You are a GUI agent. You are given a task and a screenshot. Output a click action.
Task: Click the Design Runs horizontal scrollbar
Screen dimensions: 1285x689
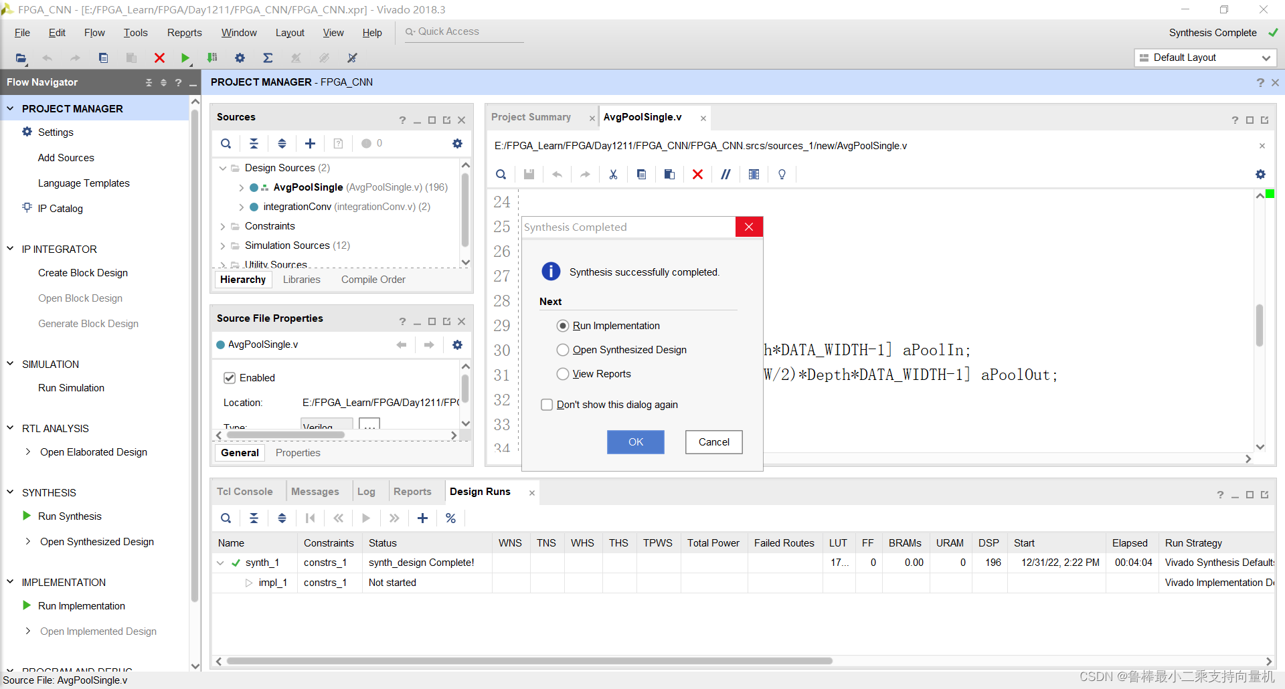(x=529, y=661)
